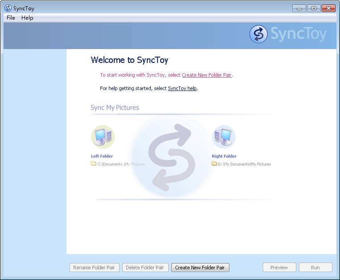This screenshot has width=340, height=280.
Task: Click the Run button
Action: tap(315, 268)
